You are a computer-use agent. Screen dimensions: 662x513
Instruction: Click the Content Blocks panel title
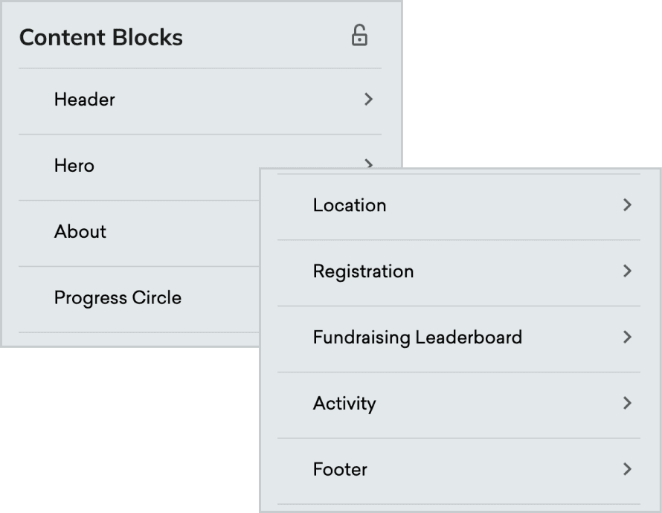[x=101, y=37]
